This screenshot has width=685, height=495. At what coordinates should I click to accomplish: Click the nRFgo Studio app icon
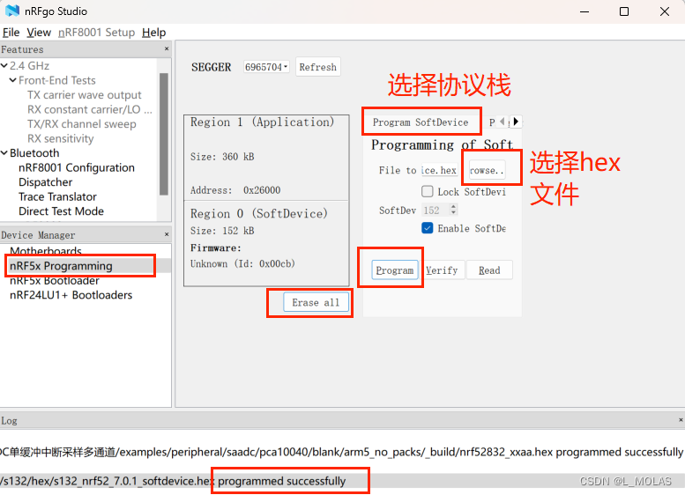pos(12,11)
